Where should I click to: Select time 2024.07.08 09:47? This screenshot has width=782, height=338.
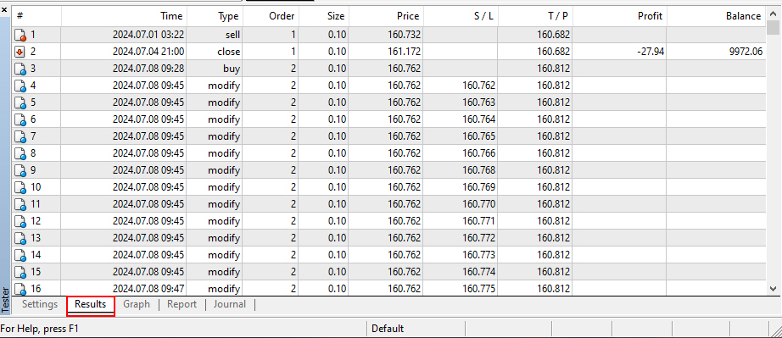tap(148, 289)
